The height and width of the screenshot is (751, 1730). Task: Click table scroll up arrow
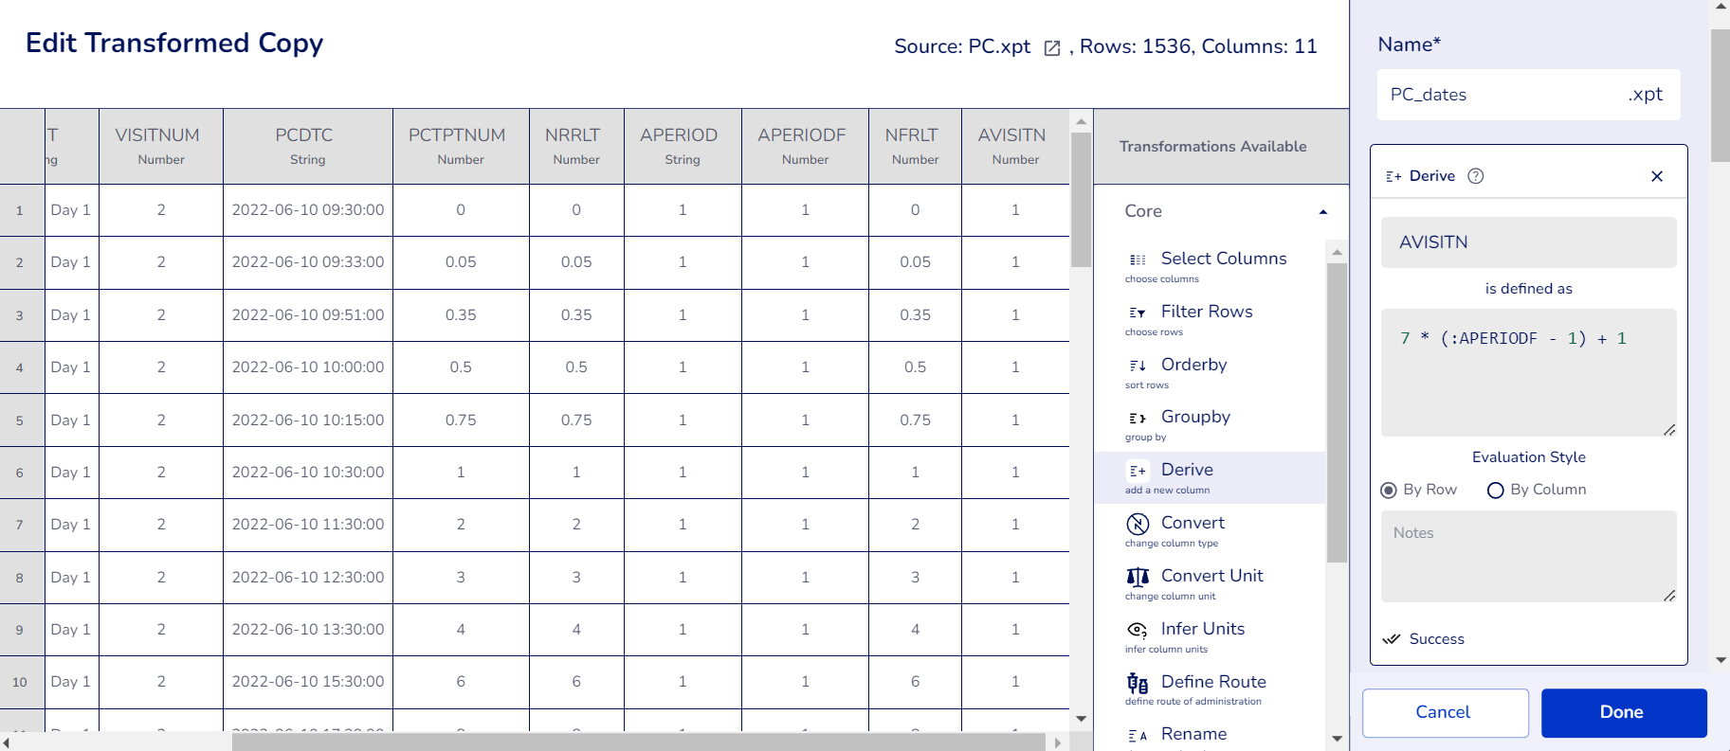(1081, 121)
